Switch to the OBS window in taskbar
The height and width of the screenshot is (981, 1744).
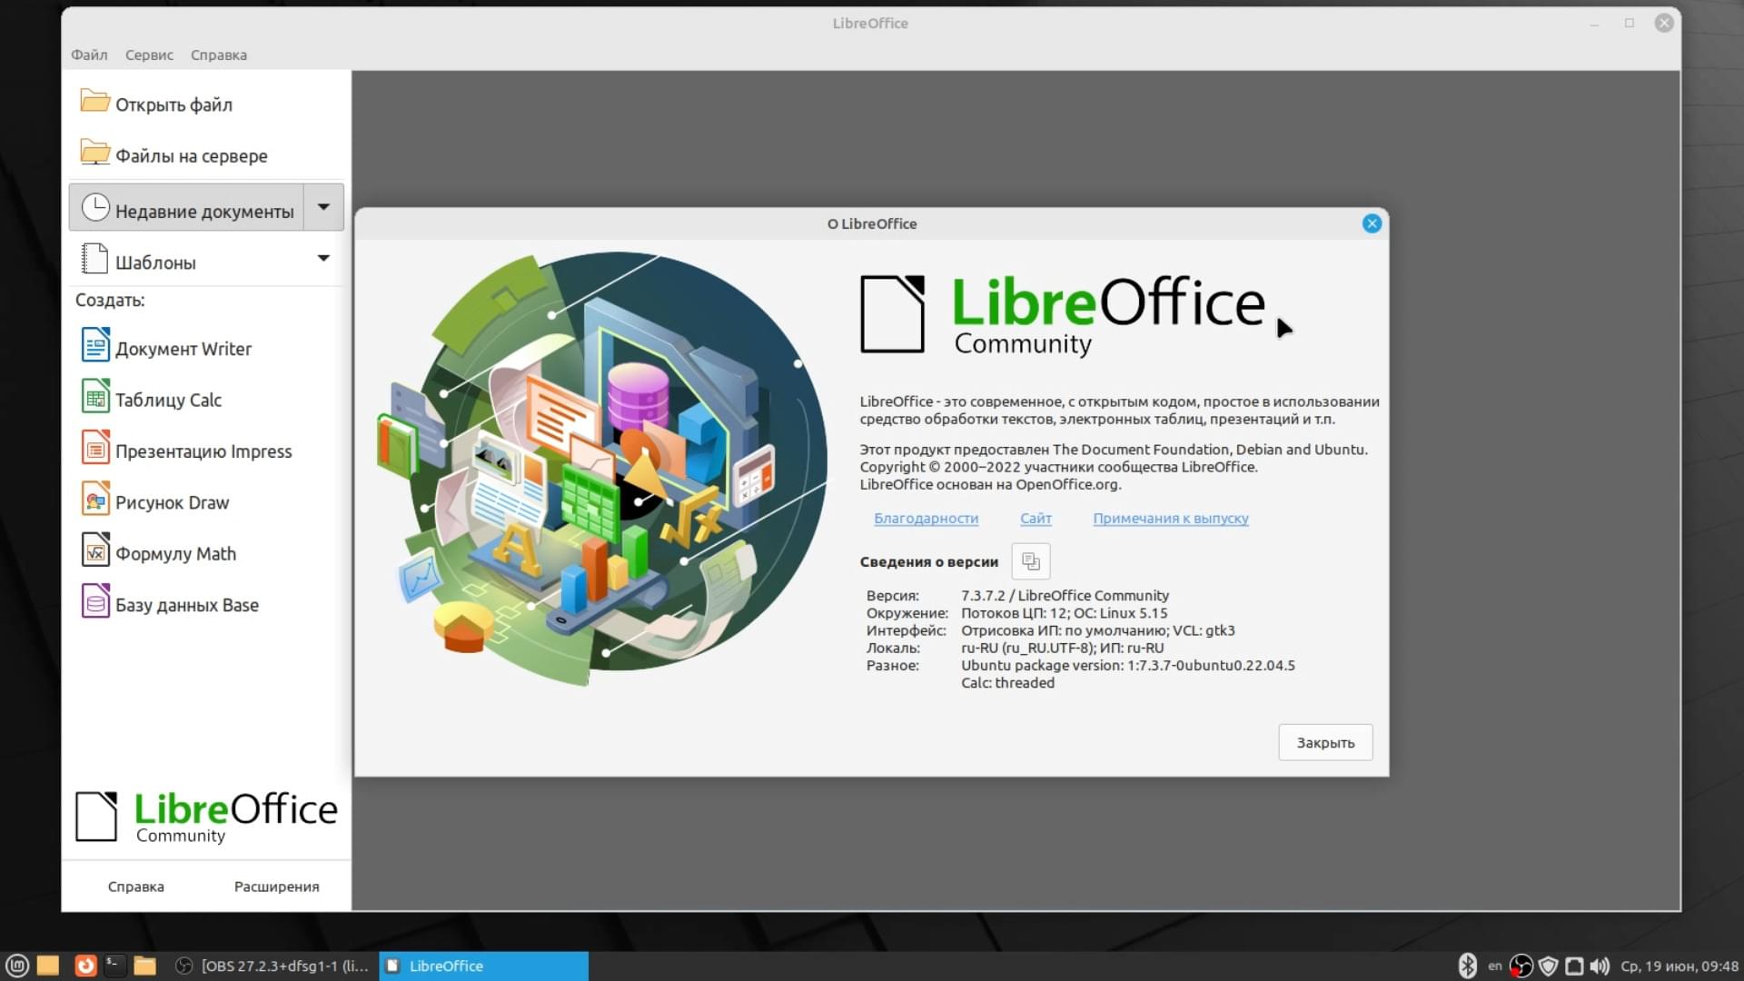click(272, 966)
